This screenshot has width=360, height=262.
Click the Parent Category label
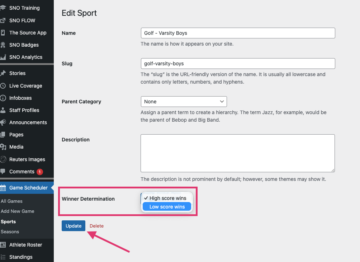pos(81,102)
